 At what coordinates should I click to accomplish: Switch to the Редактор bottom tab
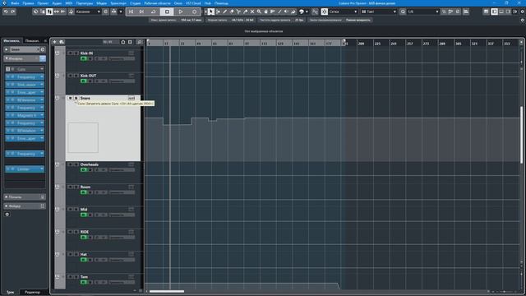32,293
